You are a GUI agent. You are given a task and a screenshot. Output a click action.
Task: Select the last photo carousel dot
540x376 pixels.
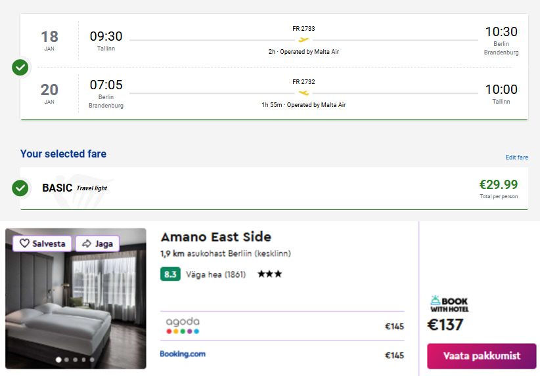pos(92,360)
